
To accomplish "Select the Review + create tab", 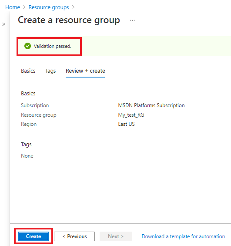I will coord(85,71).
